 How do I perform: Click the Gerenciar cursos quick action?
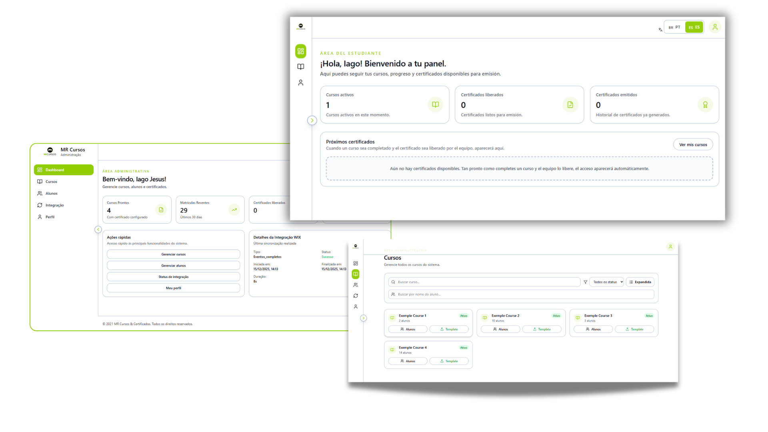click(x=173, y=254)
